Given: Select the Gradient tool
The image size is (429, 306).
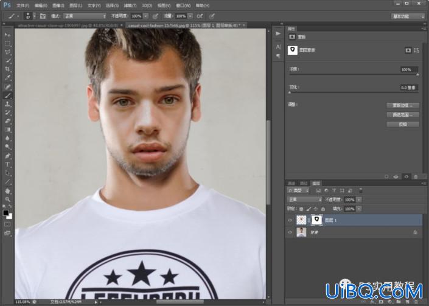Looking at the screenshot, I should [7, 130].
